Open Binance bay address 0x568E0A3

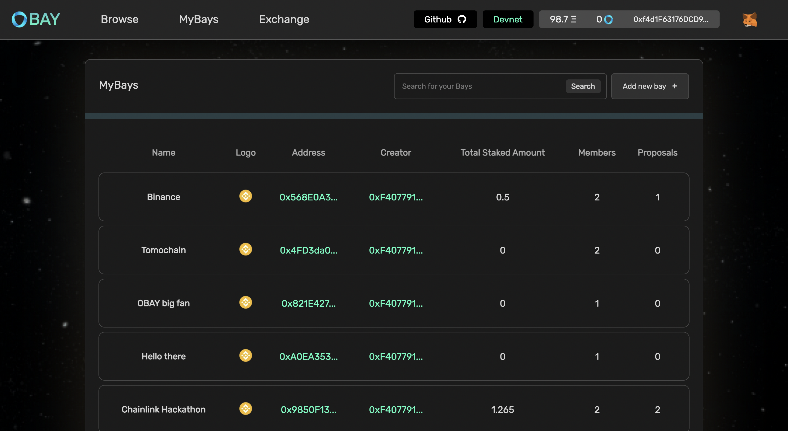(x=308, y=197)
